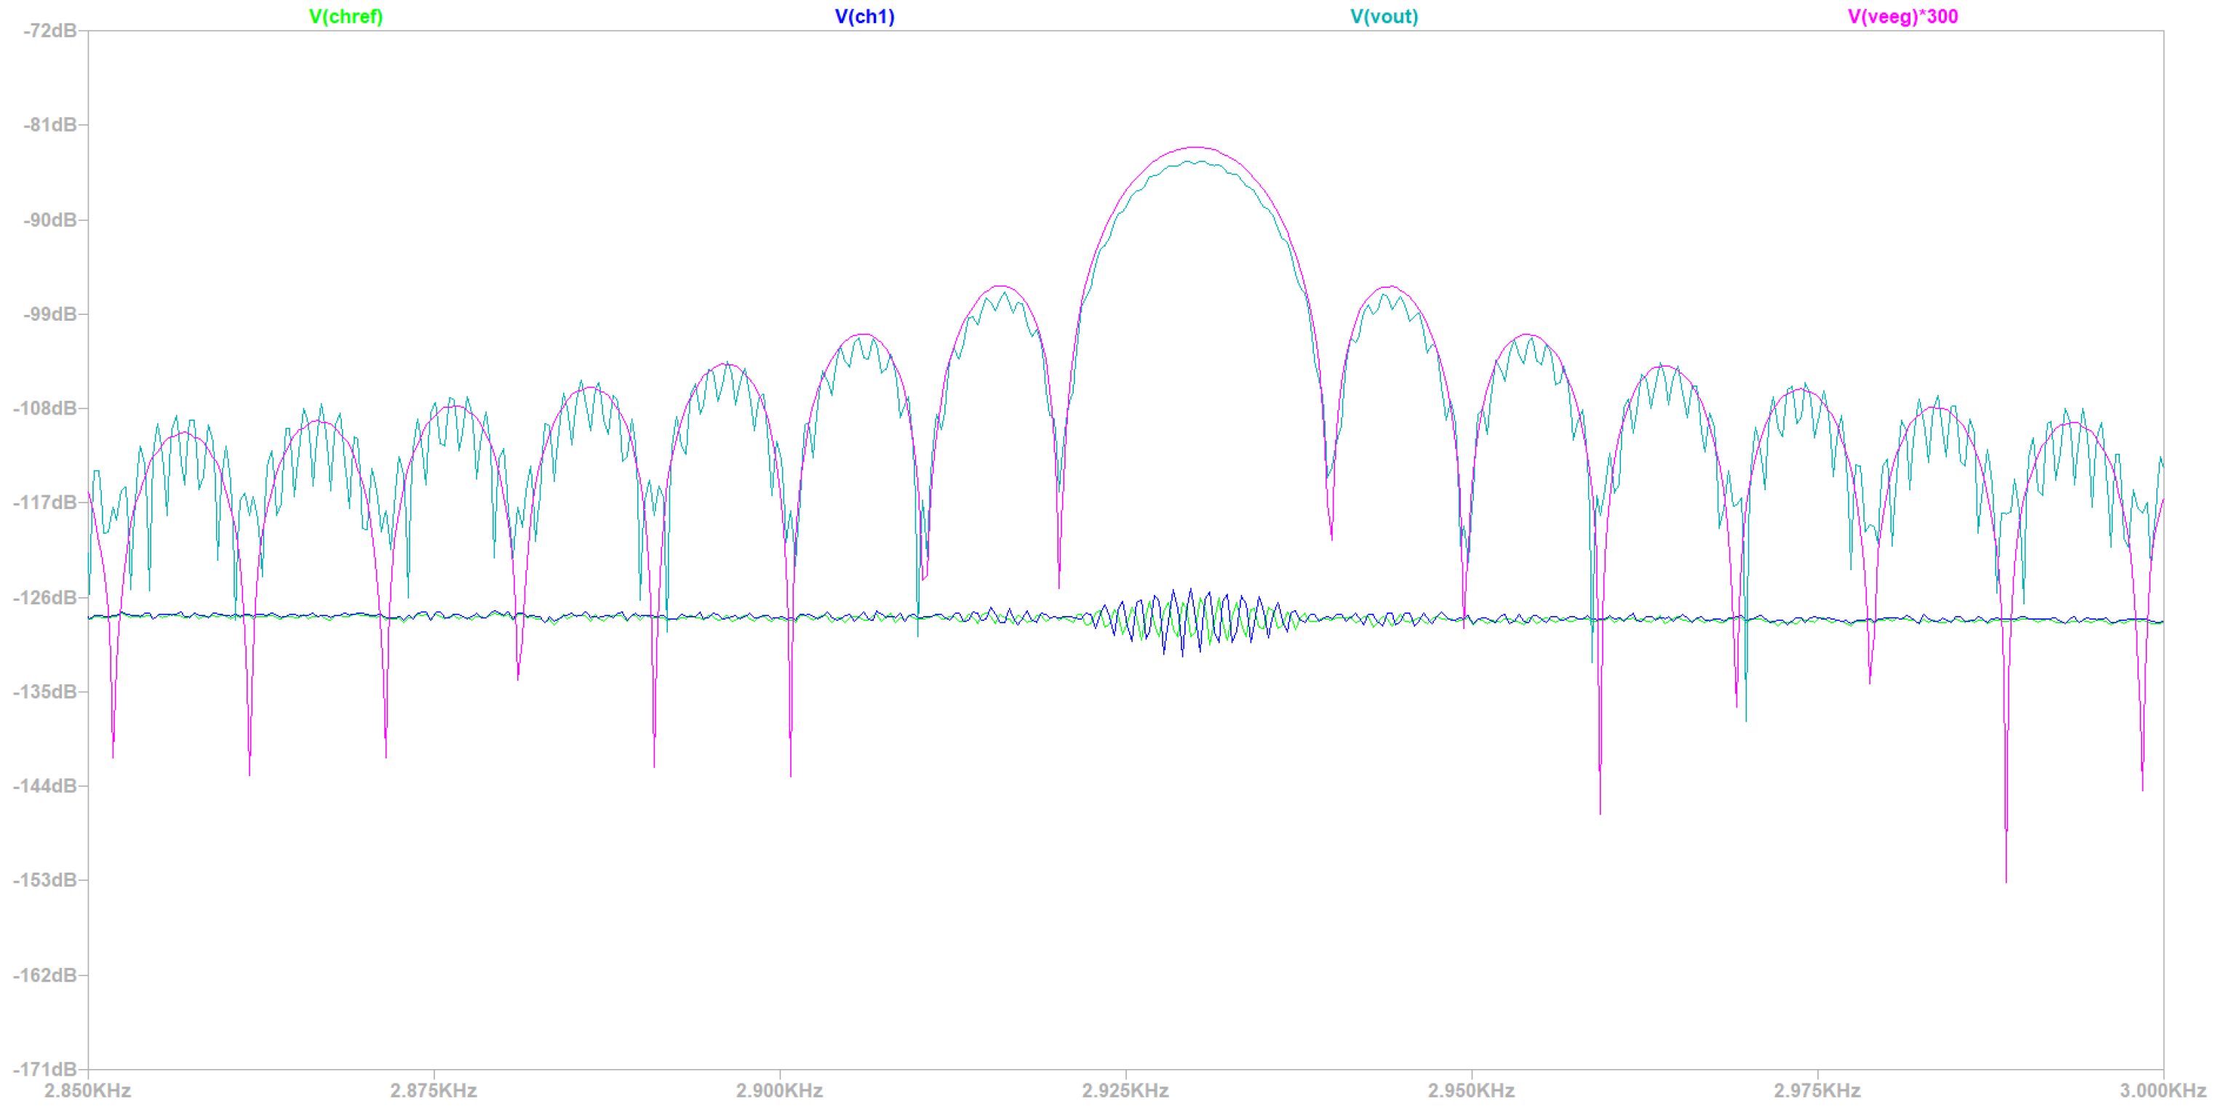Select the V(ch1) trace label
The height and width of the screenshot is (1112, 2224).
[x=864, y=17]
